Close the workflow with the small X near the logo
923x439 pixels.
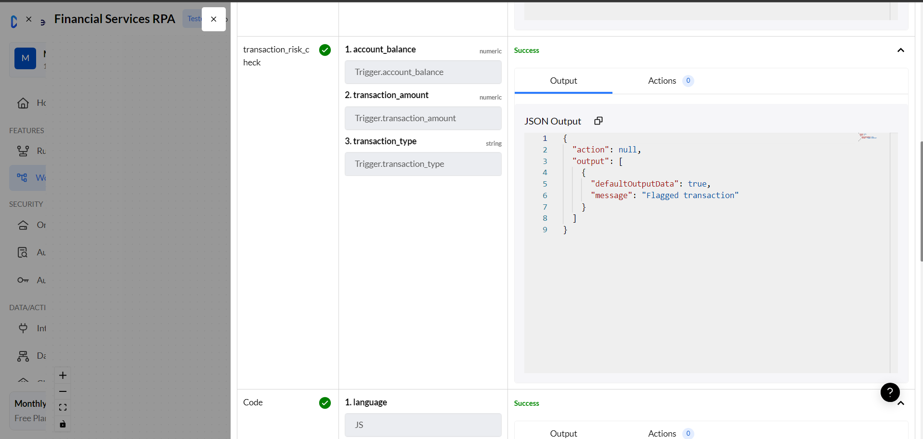29,19
